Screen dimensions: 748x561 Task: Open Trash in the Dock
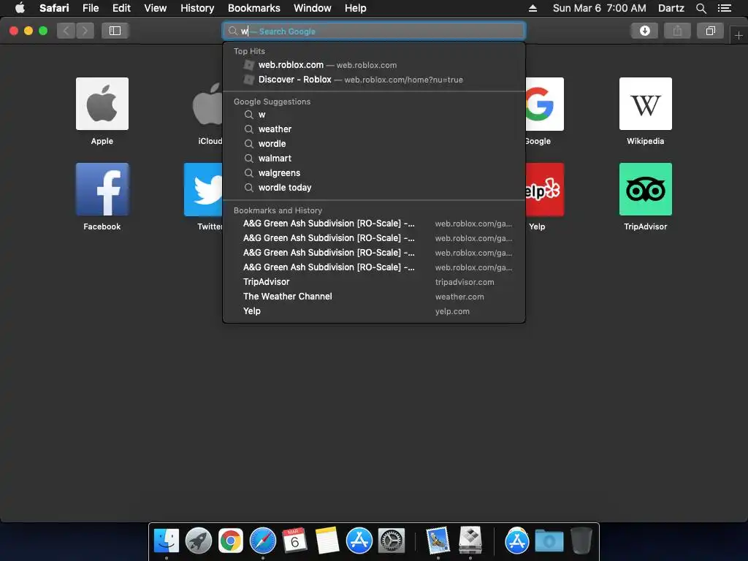pos(581,541)
